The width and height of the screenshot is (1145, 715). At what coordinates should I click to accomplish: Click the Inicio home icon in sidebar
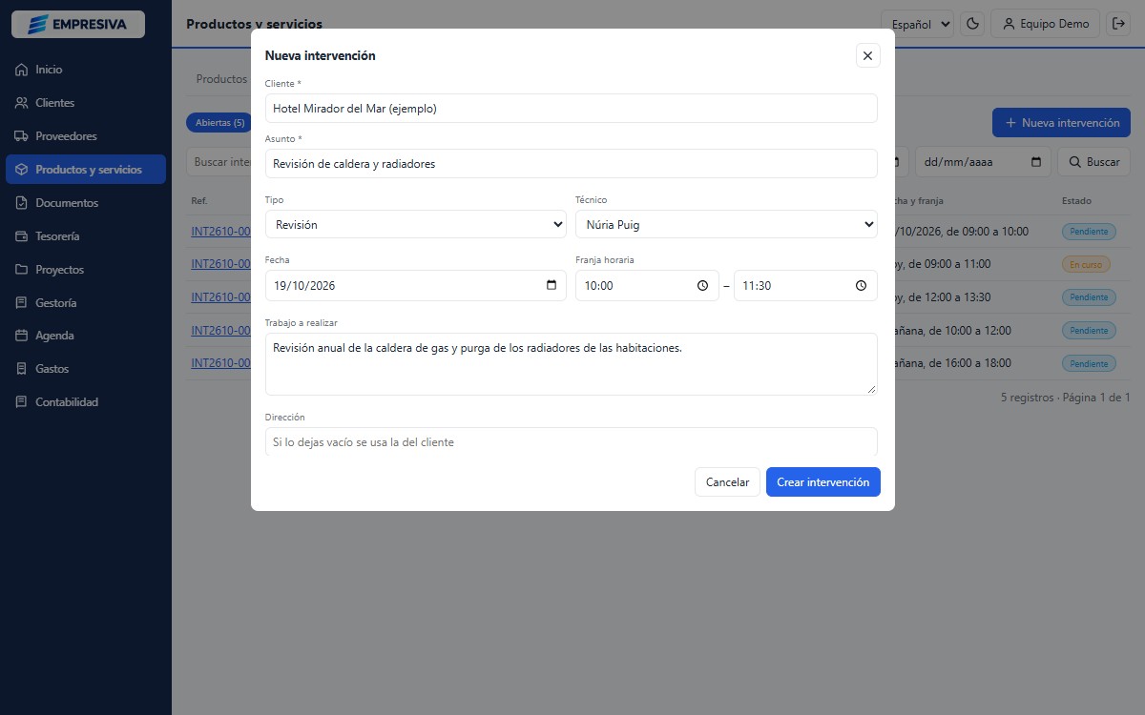click(21, 70)
